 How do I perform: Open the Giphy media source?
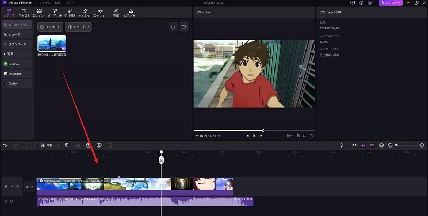click(17, 83)
